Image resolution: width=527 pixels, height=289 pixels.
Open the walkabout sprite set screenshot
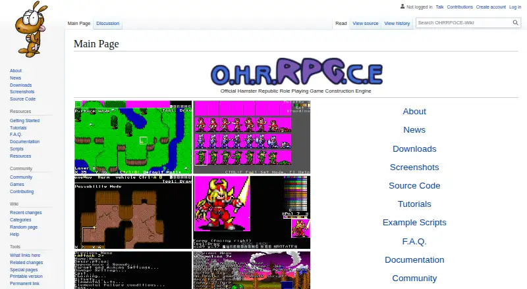click(252, 137)
